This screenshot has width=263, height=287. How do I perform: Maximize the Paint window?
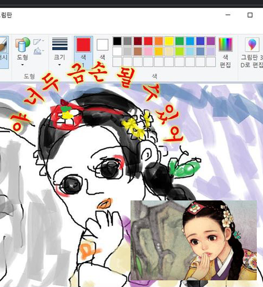(250, 15)
